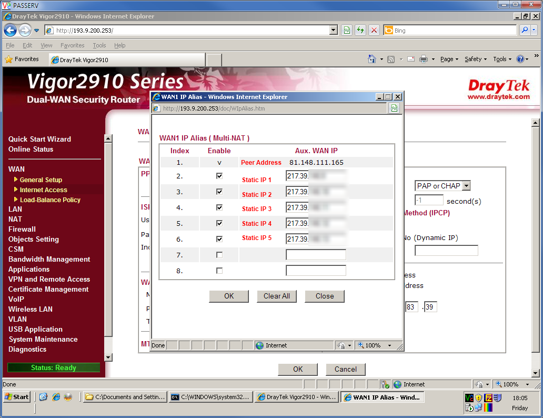Open the View menu

tap(46, 45)
